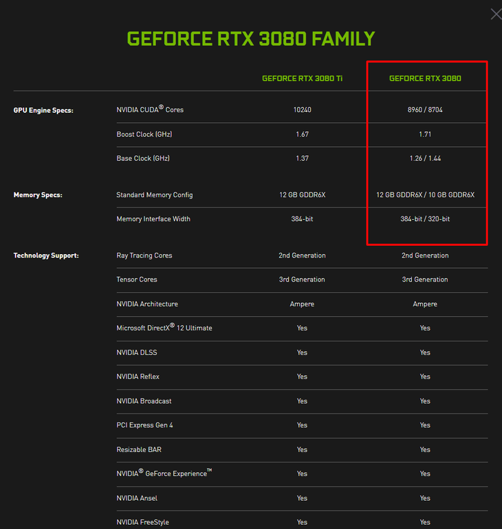This screenshot has height=529, width=502.
Task: Close the RTX 3080 family specs overlay
Action: [x=495, y=14]
